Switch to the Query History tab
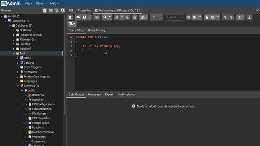This screenshot has width=260, height=146. click(97, 30)
